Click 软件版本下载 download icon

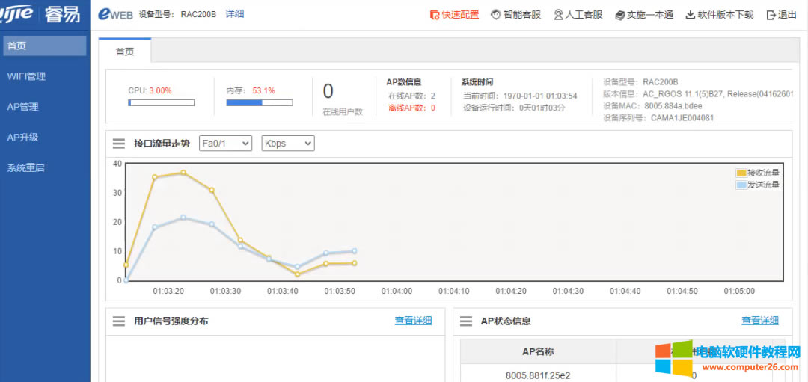690,15
